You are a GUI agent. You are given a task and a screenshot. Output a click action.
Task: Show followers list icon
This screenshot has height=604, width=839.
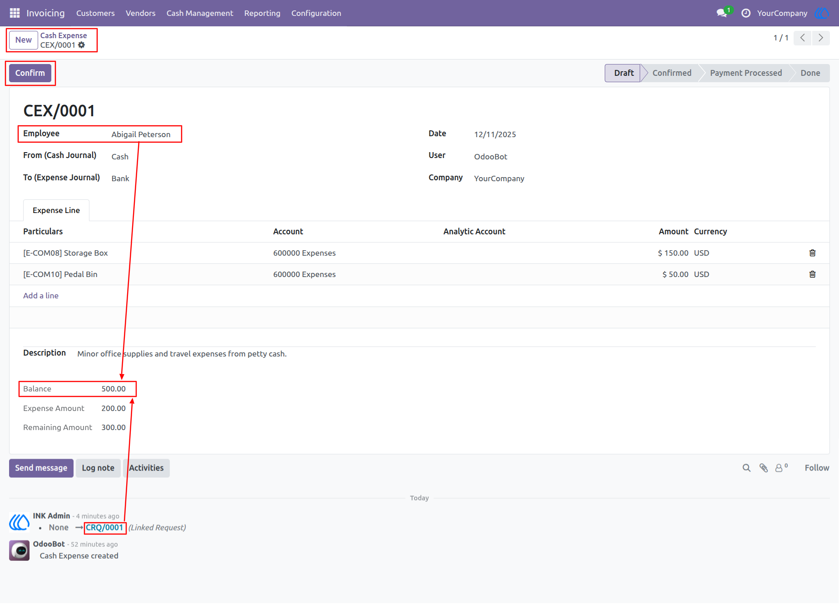[x=781, y=468]
